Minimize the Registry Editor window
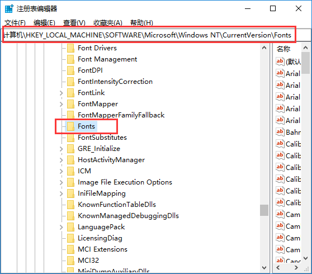Screen dimensions: 312x274 click(x=248, y=8)
